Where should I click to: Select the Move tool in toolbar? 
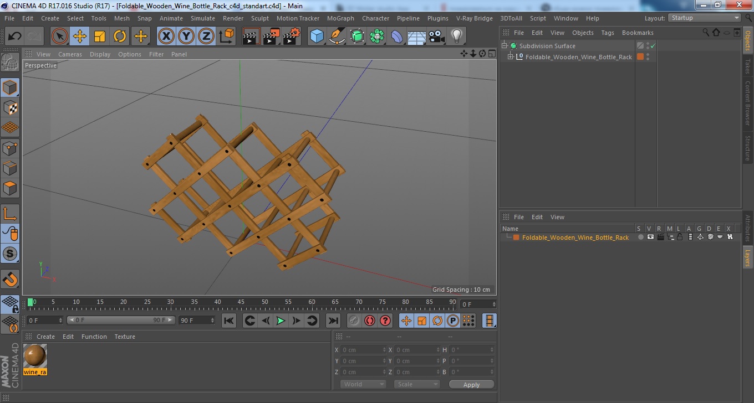point(80,37)
